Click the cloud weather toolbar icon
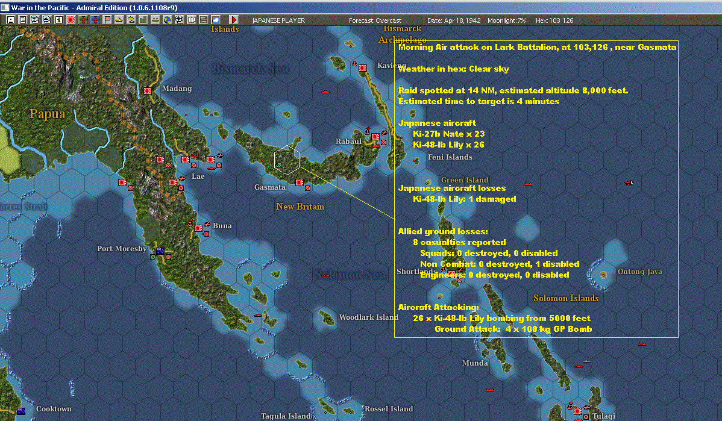 pos(215,20)
